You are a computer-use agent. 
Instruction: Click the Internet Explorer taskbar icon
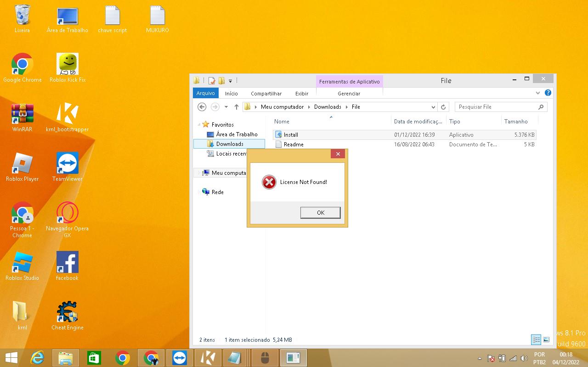click(x=37, y=358)
